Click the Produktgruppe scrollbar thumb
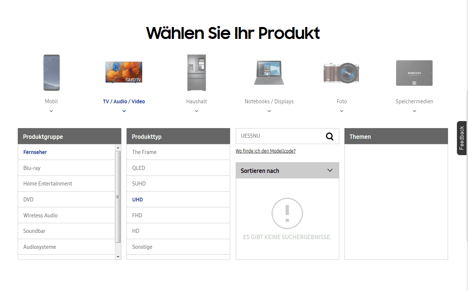 (118, 197)
